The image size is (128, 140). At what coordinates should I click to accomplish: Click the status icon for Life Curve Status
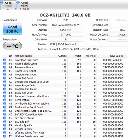click(5, 118)
